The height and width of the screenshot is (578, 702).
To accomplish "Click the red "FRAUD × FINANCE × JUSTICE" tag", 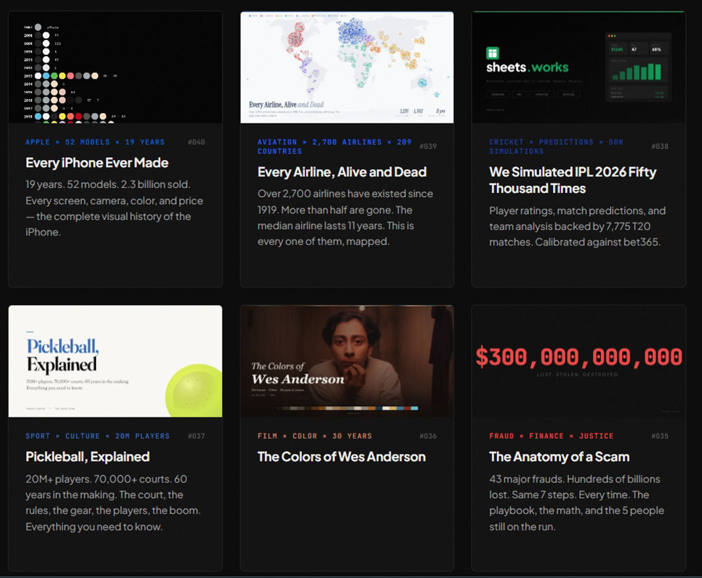I will (551, 436).
